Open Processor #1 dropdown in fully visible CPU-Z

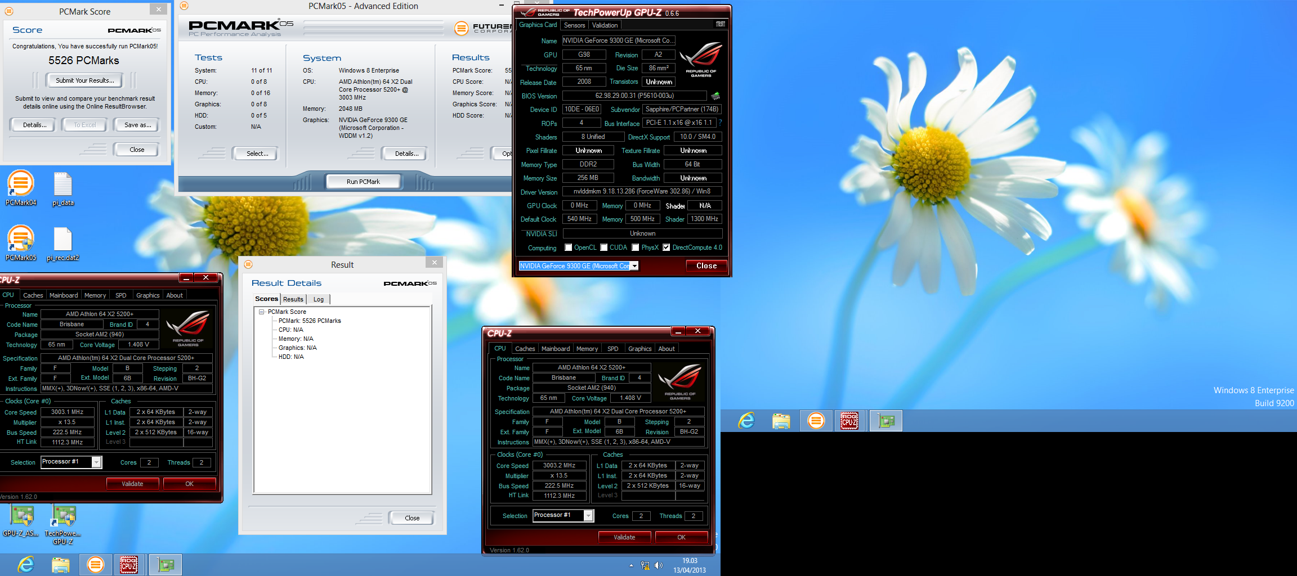point(588,515)
